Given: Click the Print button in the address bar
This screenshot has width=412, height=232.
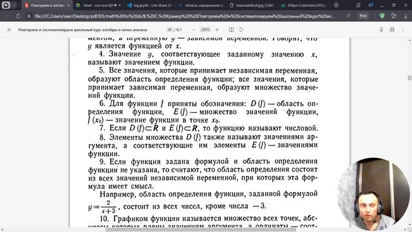Looking at the screenshot, I should (363, 16).
